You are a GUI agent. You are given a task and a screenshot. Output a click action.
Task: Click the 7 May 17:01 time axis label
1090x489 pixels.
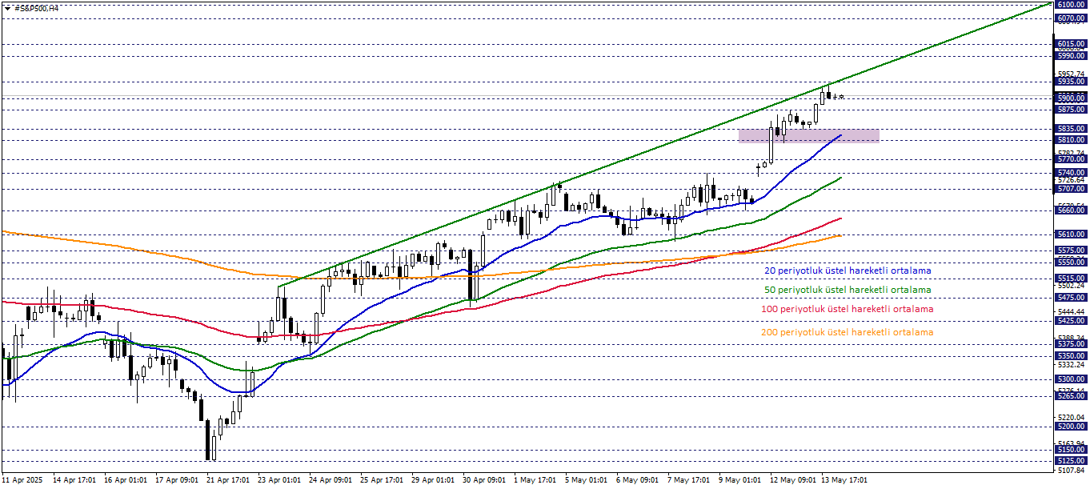tap(690, 480)
